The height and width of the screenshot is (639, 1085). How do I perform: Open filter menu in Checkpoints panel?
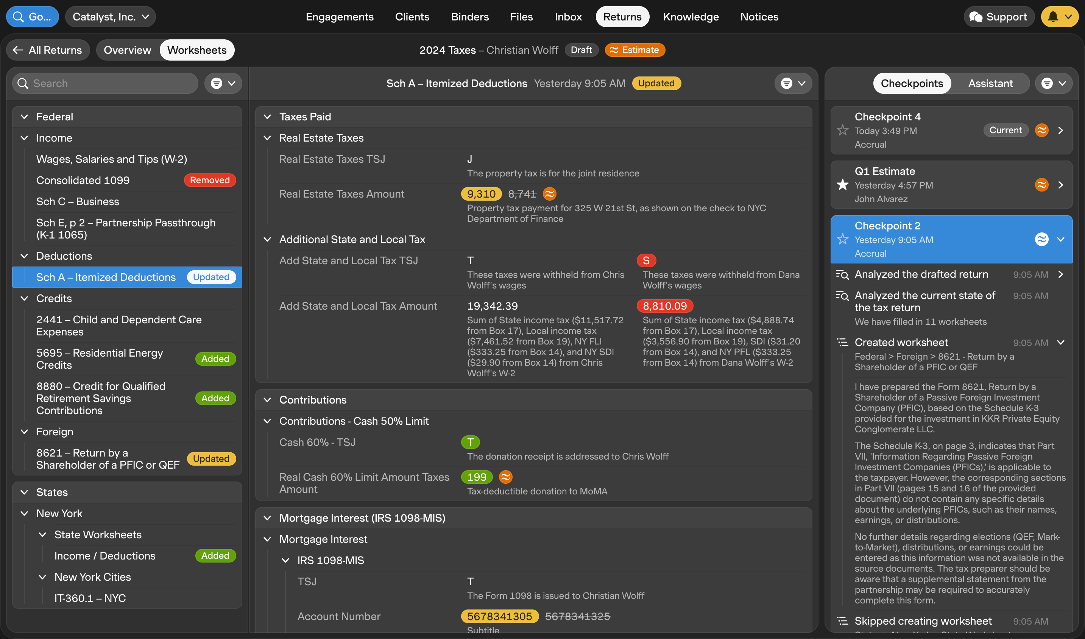(1053, 84)
